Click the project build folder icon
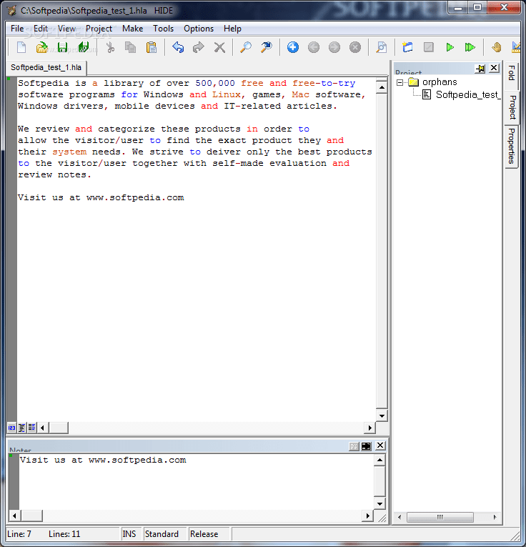526x547 pixels. pos(407,47)
